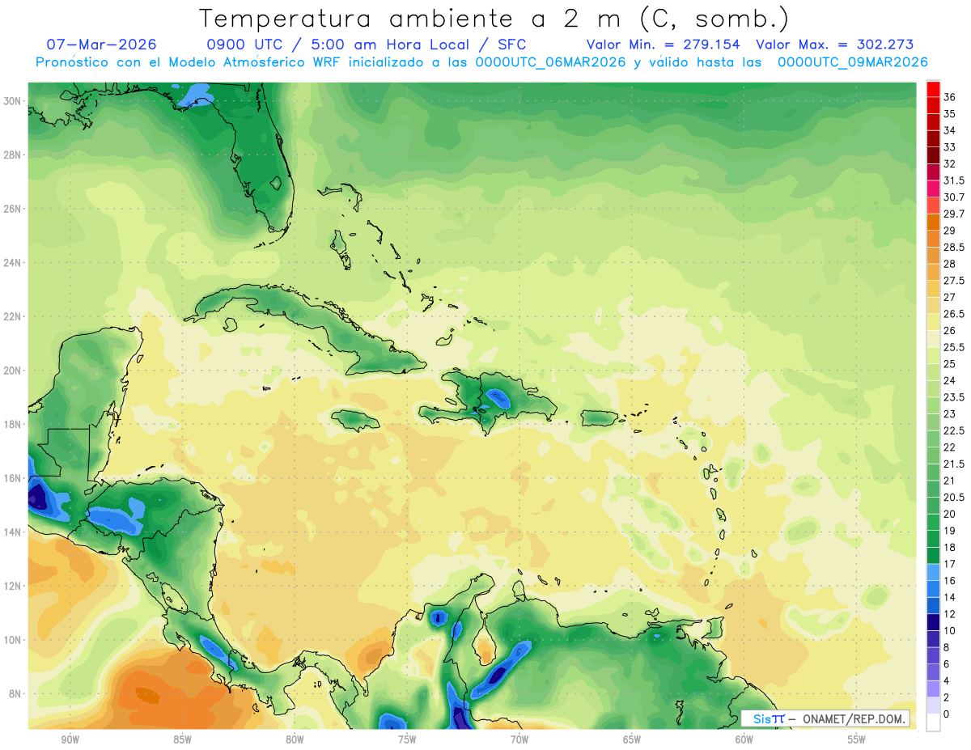
Task: Click the longitude axis label "85W"
Action: click(182, 739)
